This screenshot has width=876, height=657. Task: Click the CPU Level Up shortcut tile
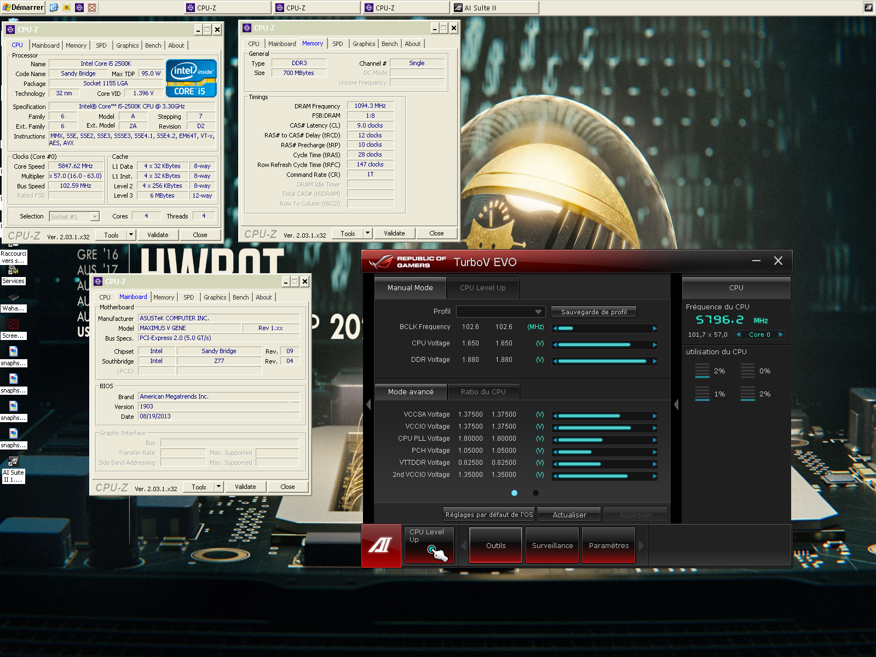pyautogui.click(x=429, y=545)
